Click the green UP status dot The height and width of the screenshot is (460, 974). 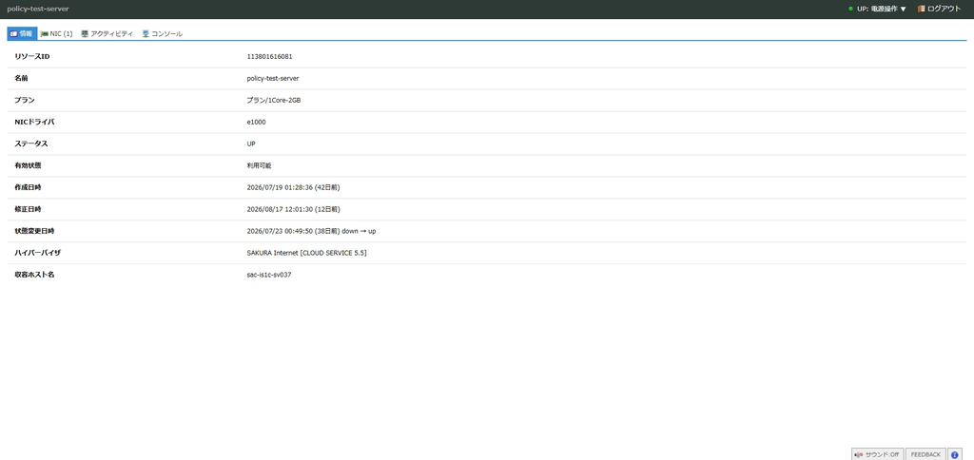point(851,9)
